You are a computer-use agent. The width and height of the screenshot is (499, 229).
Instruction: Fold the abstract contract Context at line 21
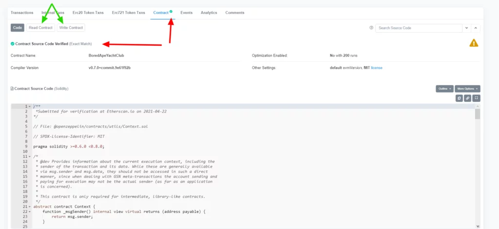click(x=30, y=207)
